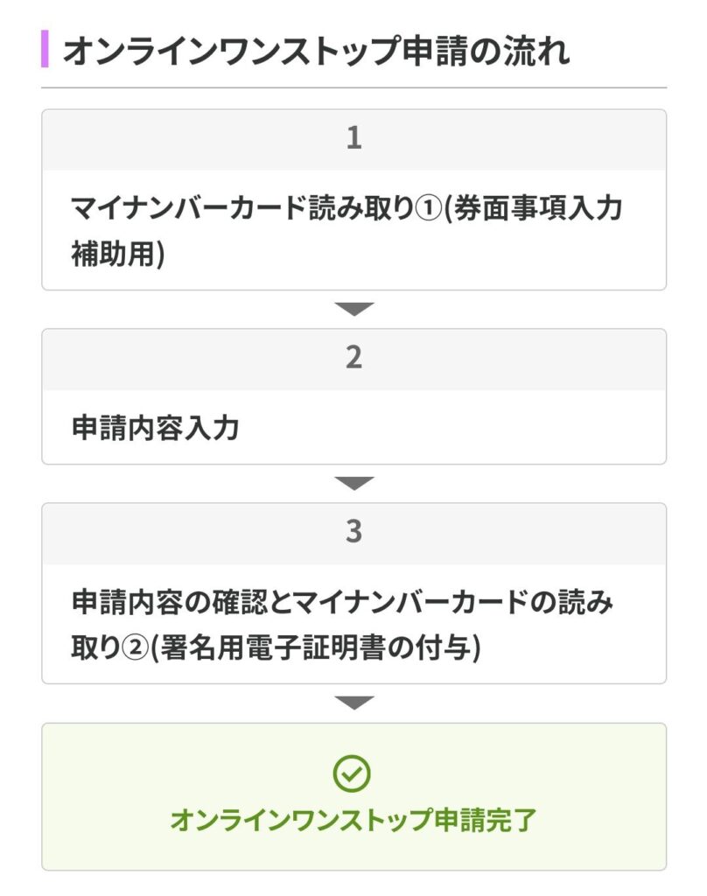Click the down arrow below step 3
The width and height of the screenshot is (707, 896).
[353, 703]
